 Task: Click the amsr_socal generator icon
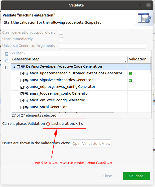pyautogui.click(x=27, y=107)
